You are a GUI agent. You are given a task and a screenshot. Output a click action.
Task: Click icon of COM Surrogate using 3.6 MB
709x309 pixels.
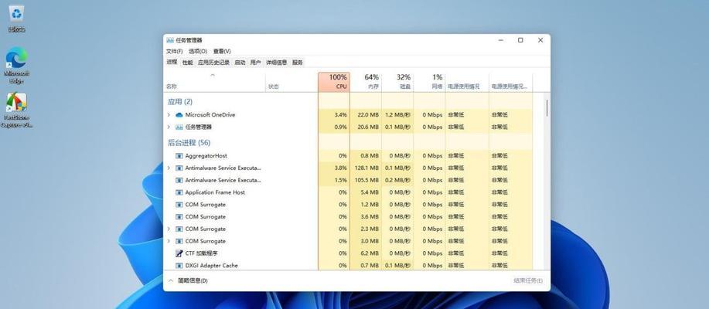[179, 217]
